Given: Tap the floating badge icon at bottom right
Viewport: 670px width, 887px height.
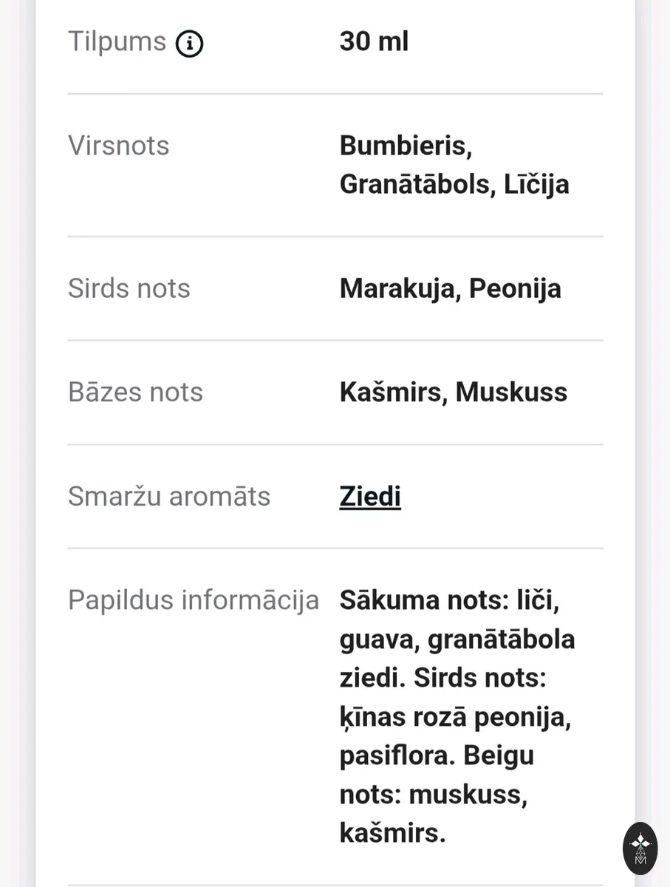Looking at the screenshot, I should (x=640, y=848).
